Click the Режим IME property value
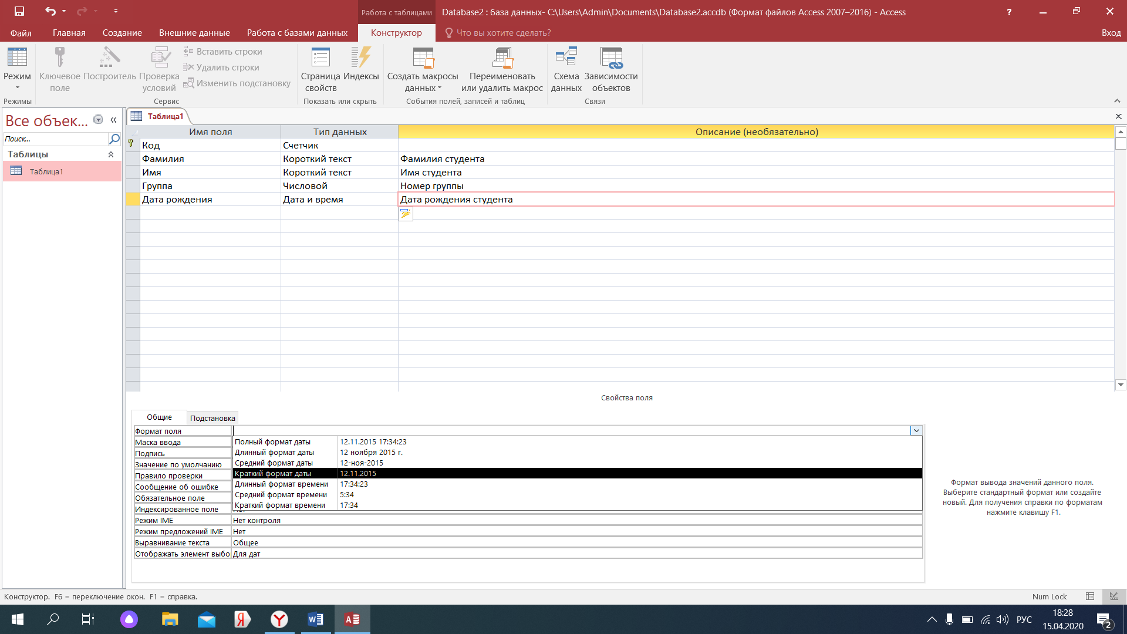The height and width of the screenshot is (634, 1127). [x=577, y=521]
